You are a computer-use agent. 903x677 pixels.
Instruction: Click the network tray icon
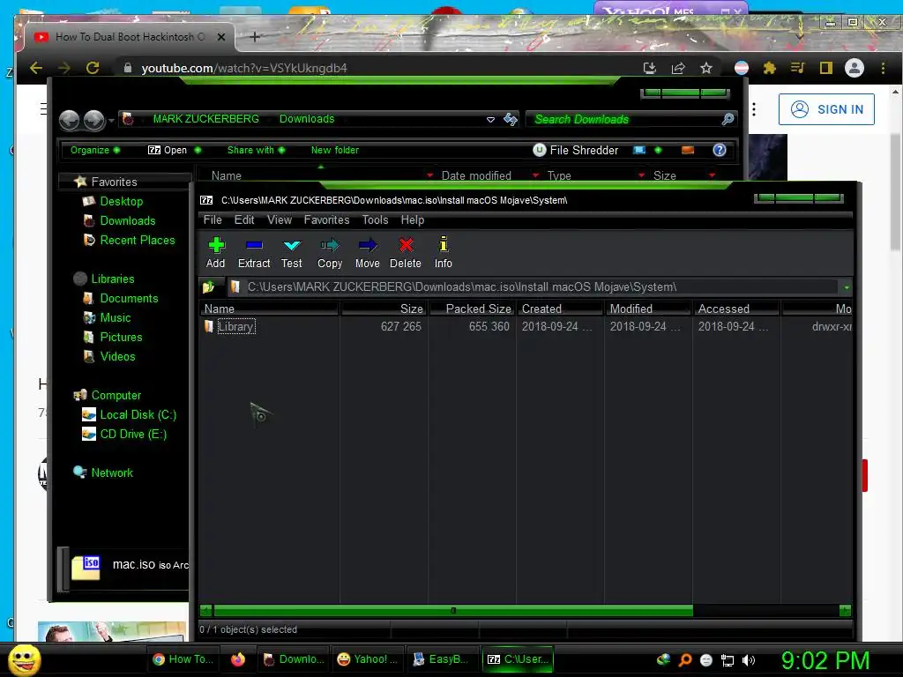pyautogui.click(x=728, y=660)
